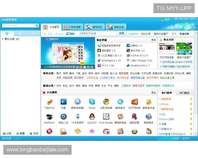The height and width of the screenshot is (158, 198).
Task: Click the 登录 user icon in title bar
Action: [162, 19]
